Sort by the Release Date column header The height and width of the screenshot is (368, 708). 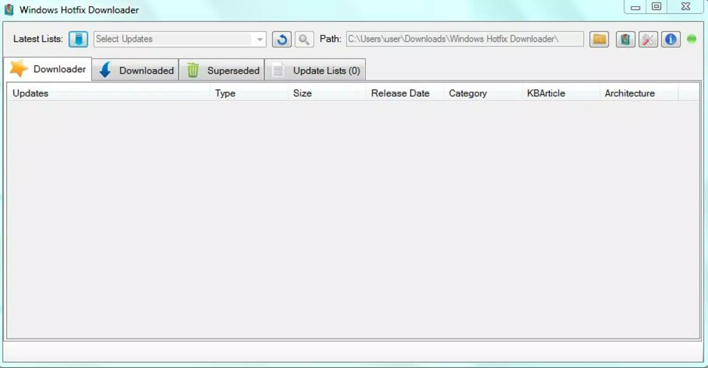click(x=405, y=93)
